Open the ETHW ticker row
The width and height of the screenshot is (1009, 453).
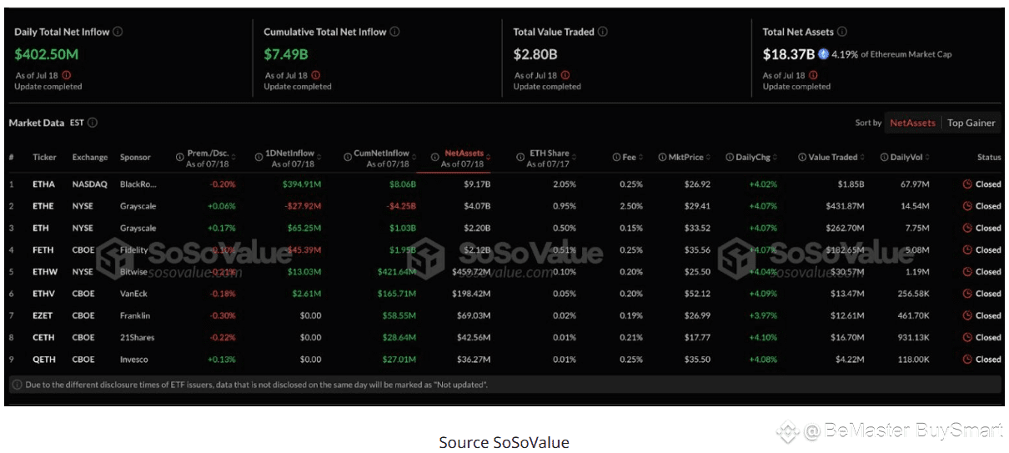[x=503, y=271]
